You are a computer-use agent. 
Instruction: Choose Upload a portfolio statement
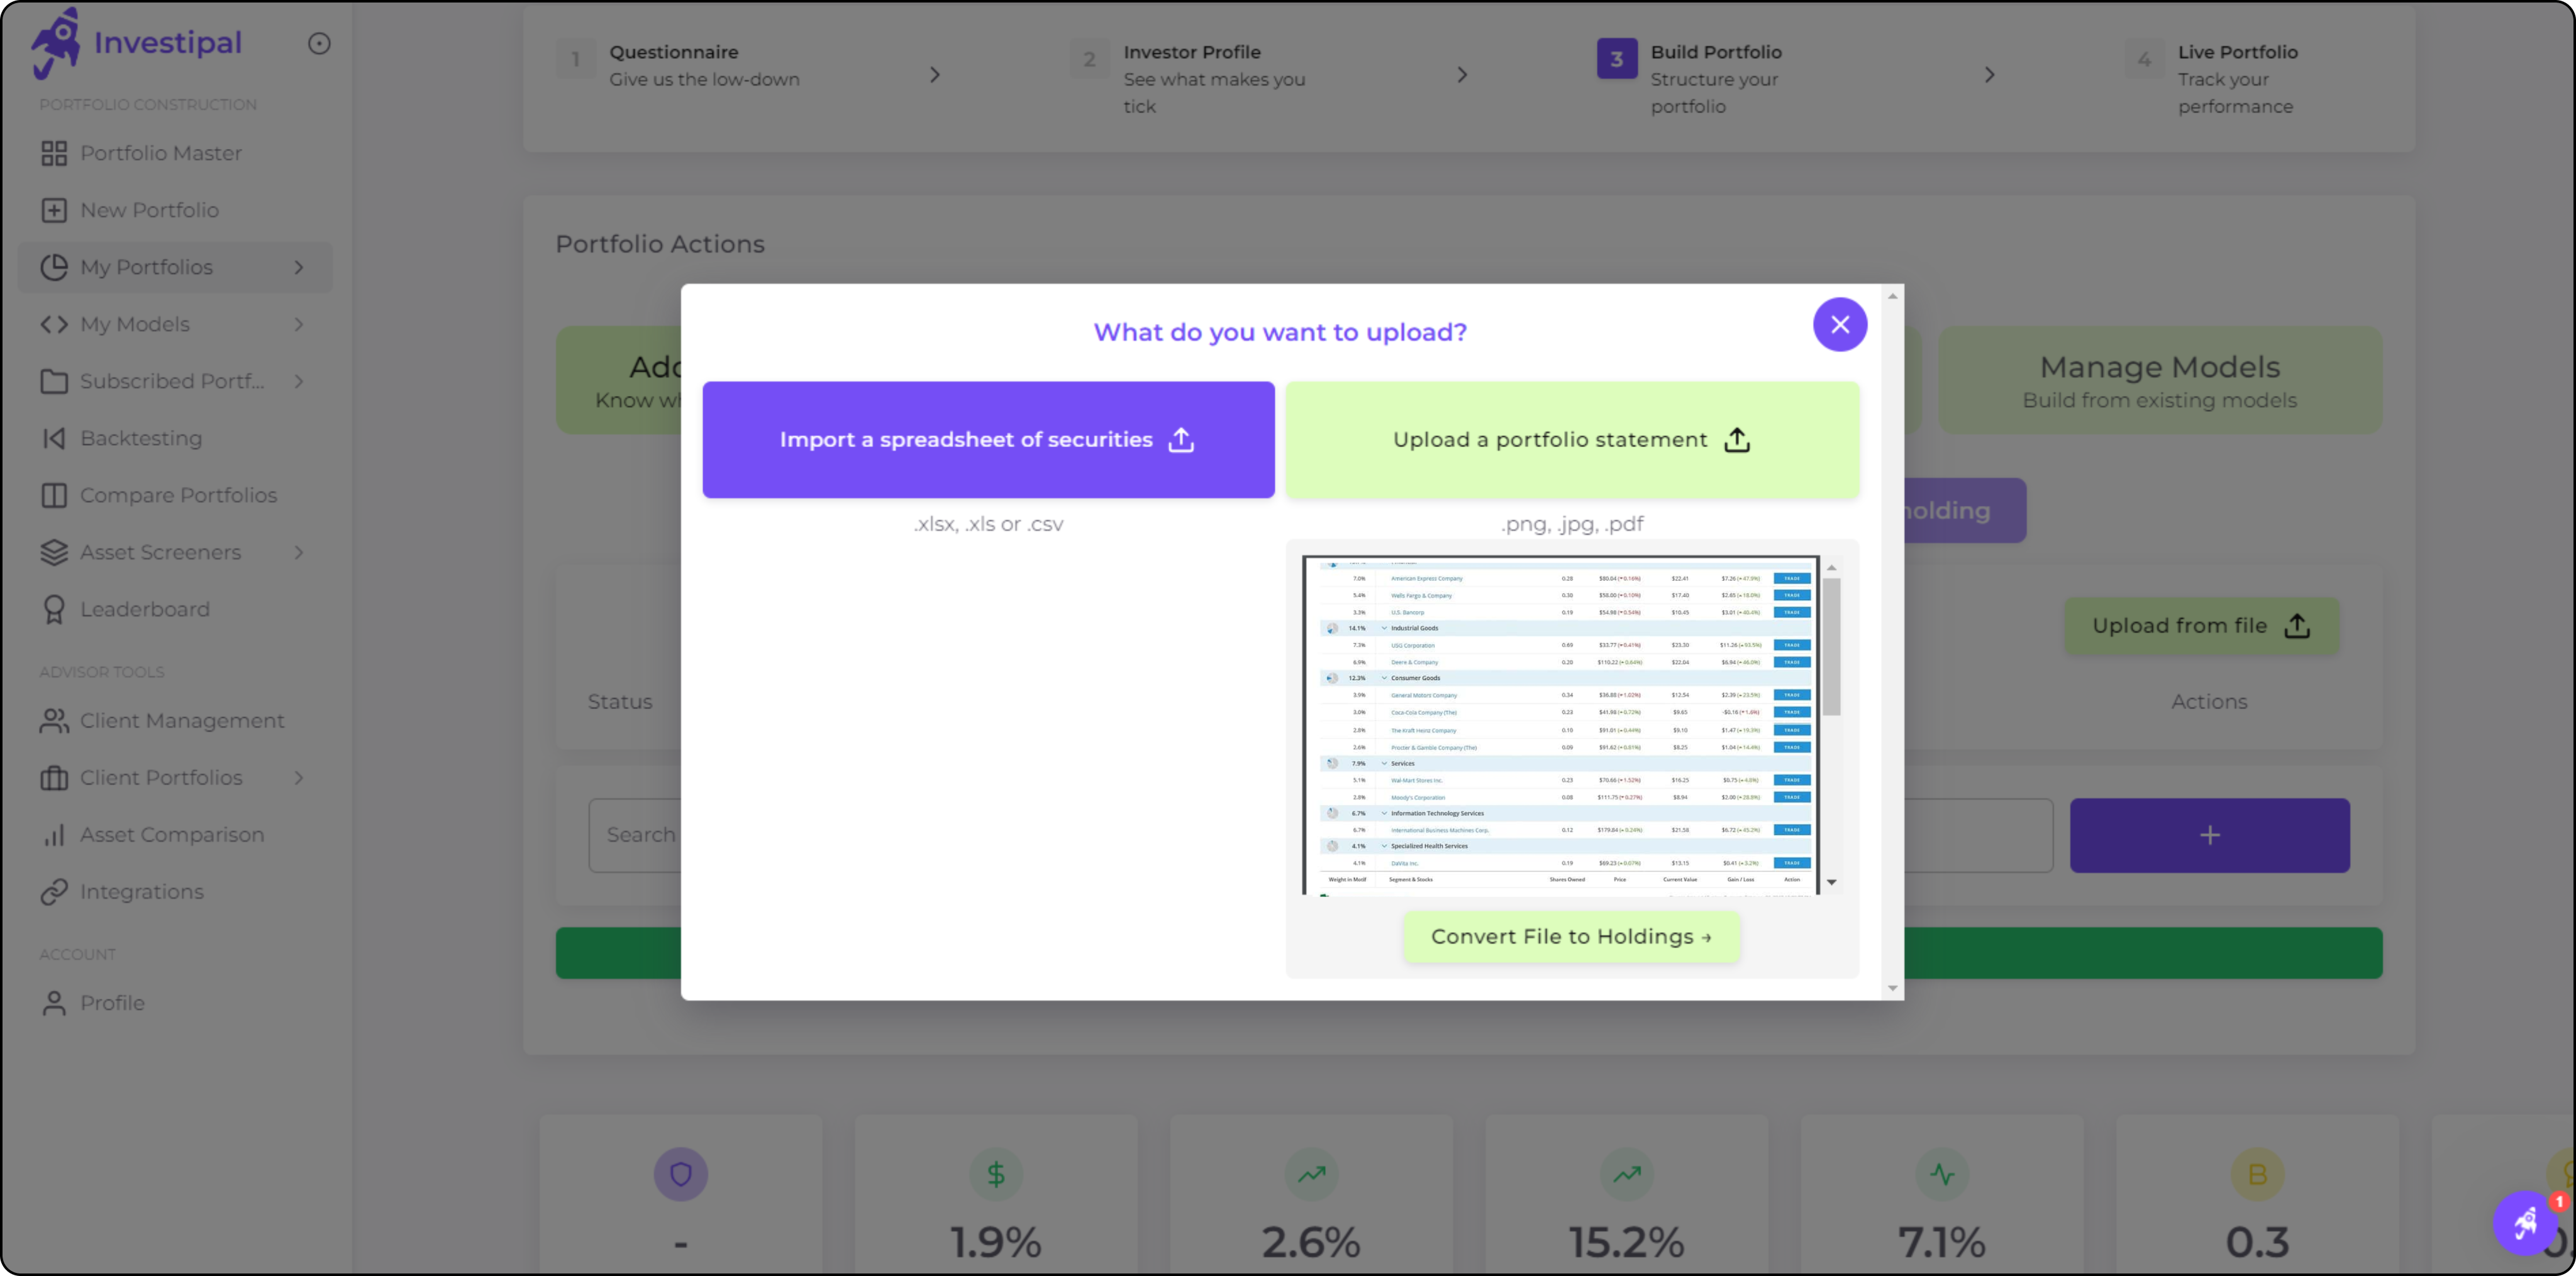point(1571,439)
